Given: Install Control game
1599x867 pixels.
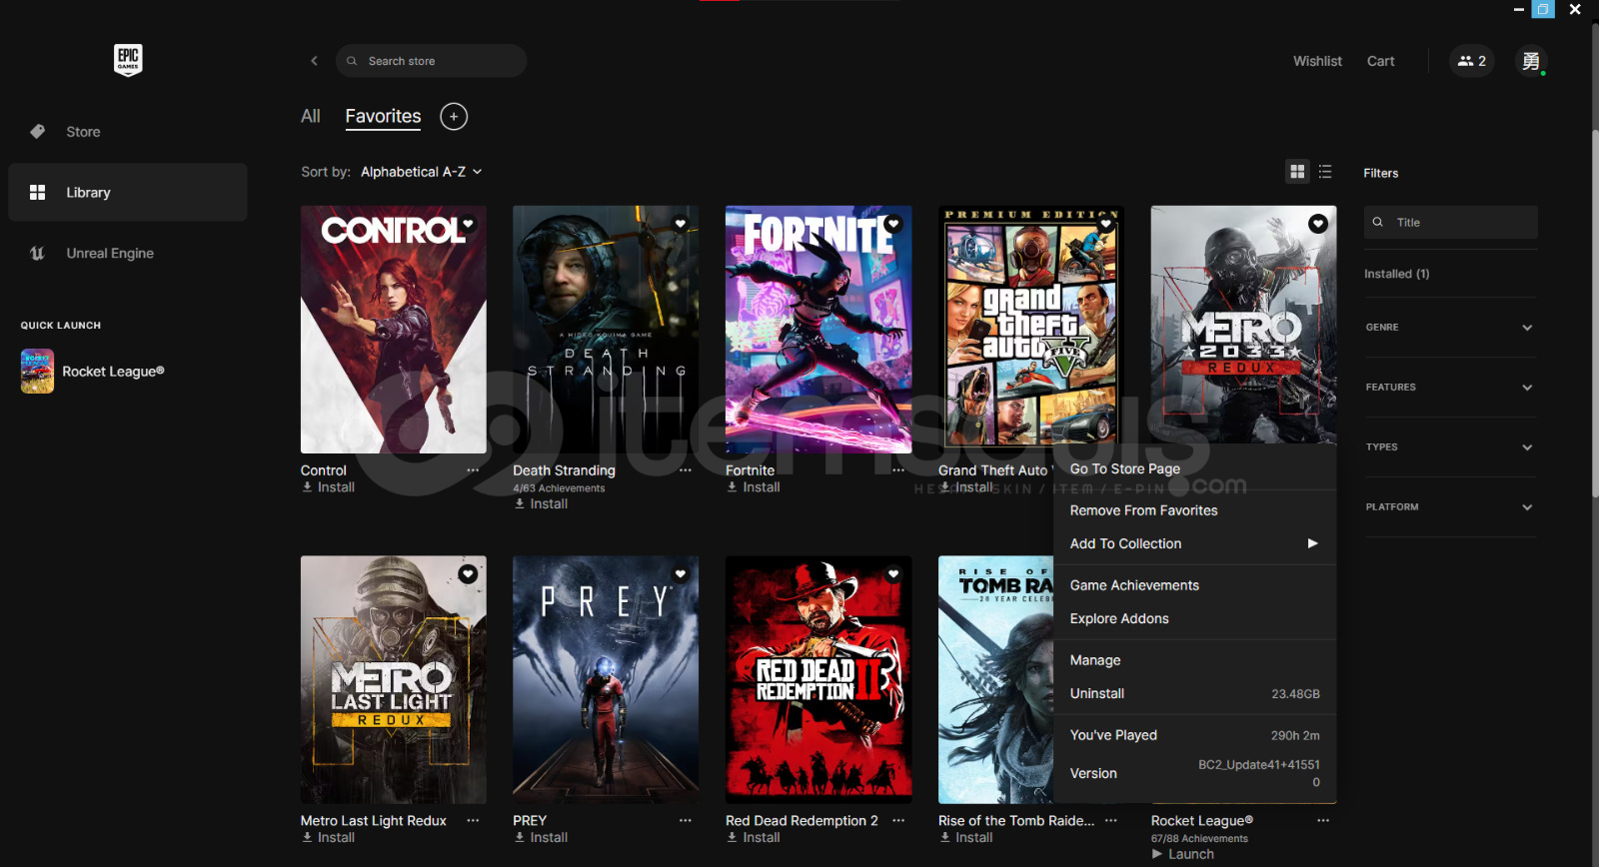Looking at the screenshot, I should click(x=329, y=487).
